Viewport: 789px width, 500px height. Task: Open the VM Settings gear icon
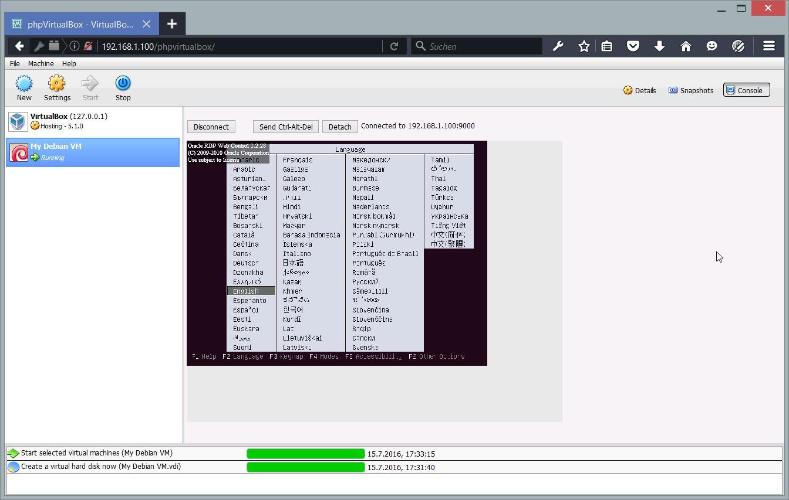coord(57,83)
